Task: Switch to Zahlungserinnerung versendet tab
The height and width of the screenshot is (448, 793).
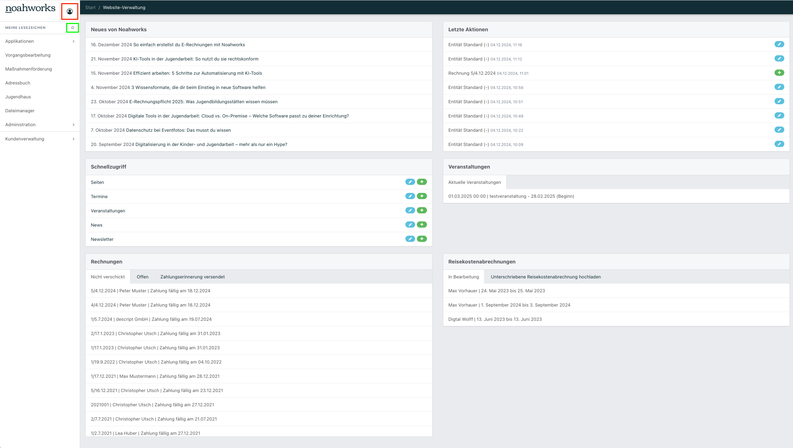Action: (x=192, y=277)
